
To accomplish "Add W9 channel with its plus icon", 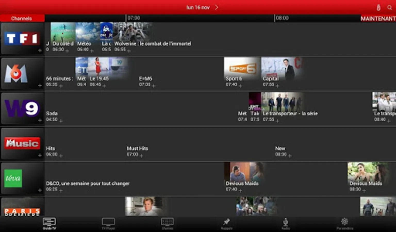I will (40, 120).
